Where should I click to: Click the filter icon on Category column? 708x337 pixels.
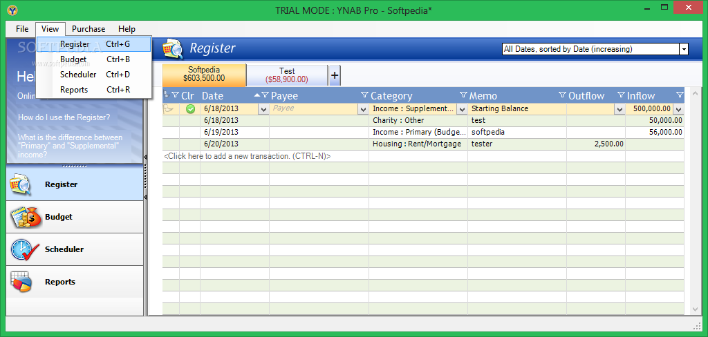463,95
